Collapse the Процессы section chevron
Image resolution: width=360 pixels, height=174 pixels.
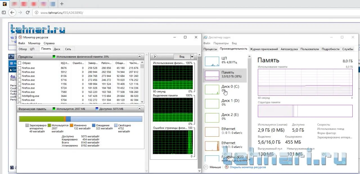(x=139, y=57)
